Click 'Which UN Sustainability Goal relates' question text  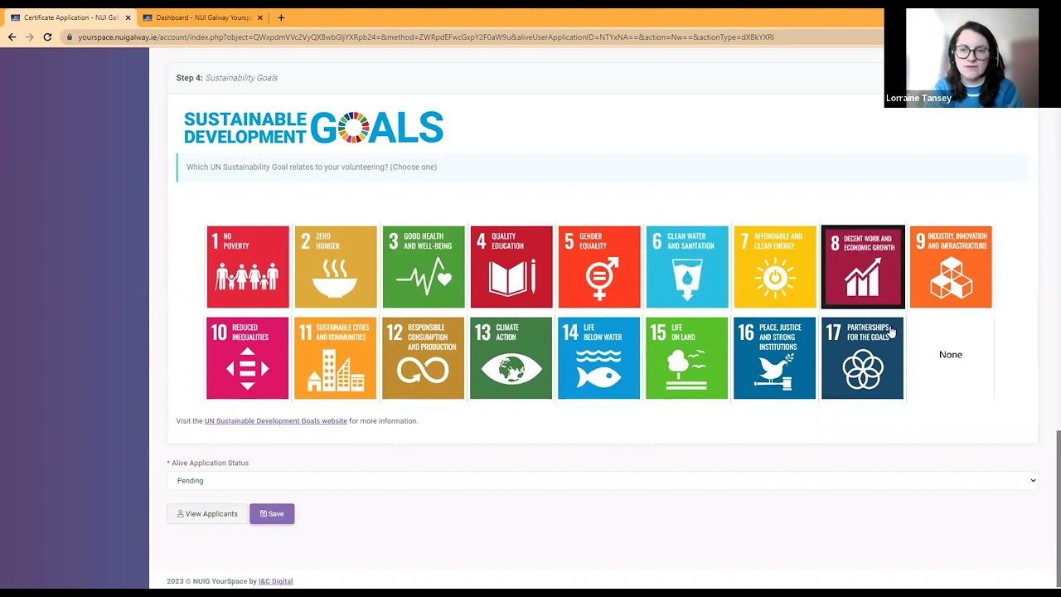(x=312, y=167)
